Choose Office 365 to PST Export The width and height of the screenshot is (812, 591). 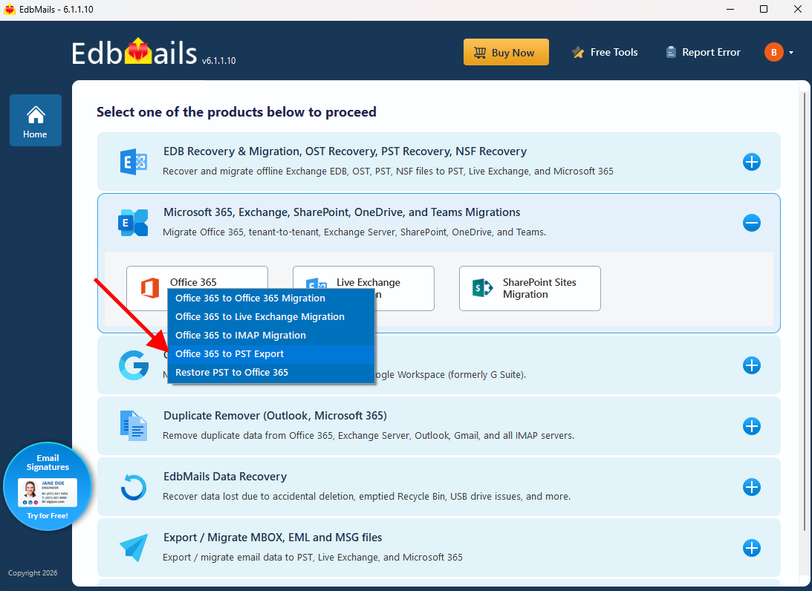click(271, 354)
